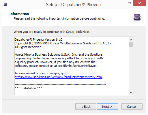The width and height of the screenshot is (148, 115).
Task: Open the history.html product changes link
Action: tap(59, 77)
